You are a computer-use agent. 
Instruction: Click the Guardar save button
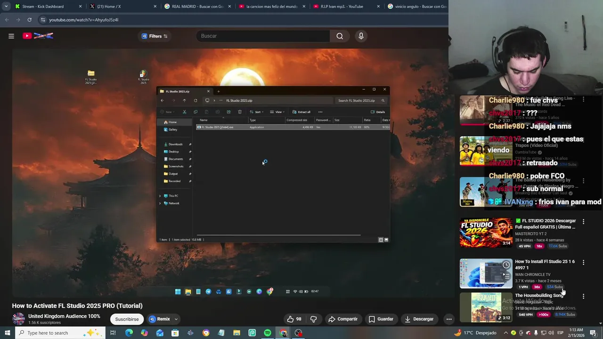381,319
